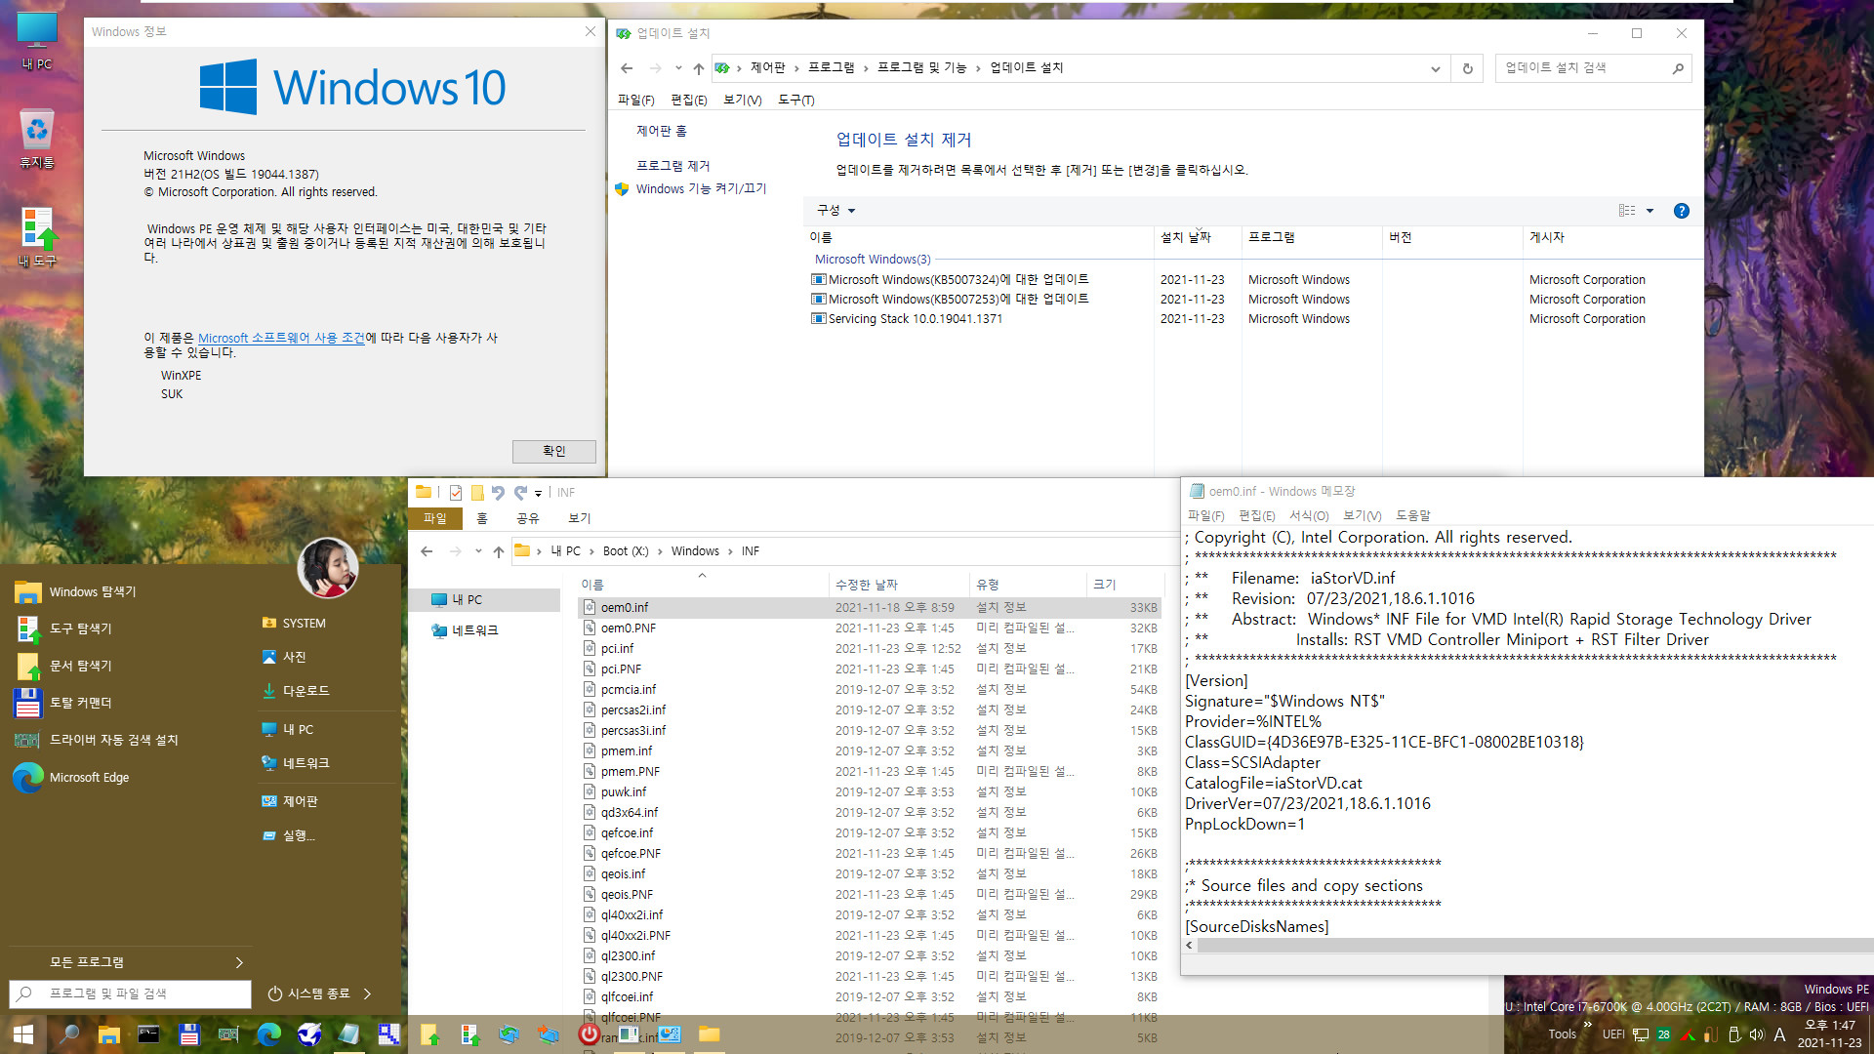This screenshot has width=1874, height=1054.
Task: Click the network monitor icon in system tray
Action: point(1641,1034)
